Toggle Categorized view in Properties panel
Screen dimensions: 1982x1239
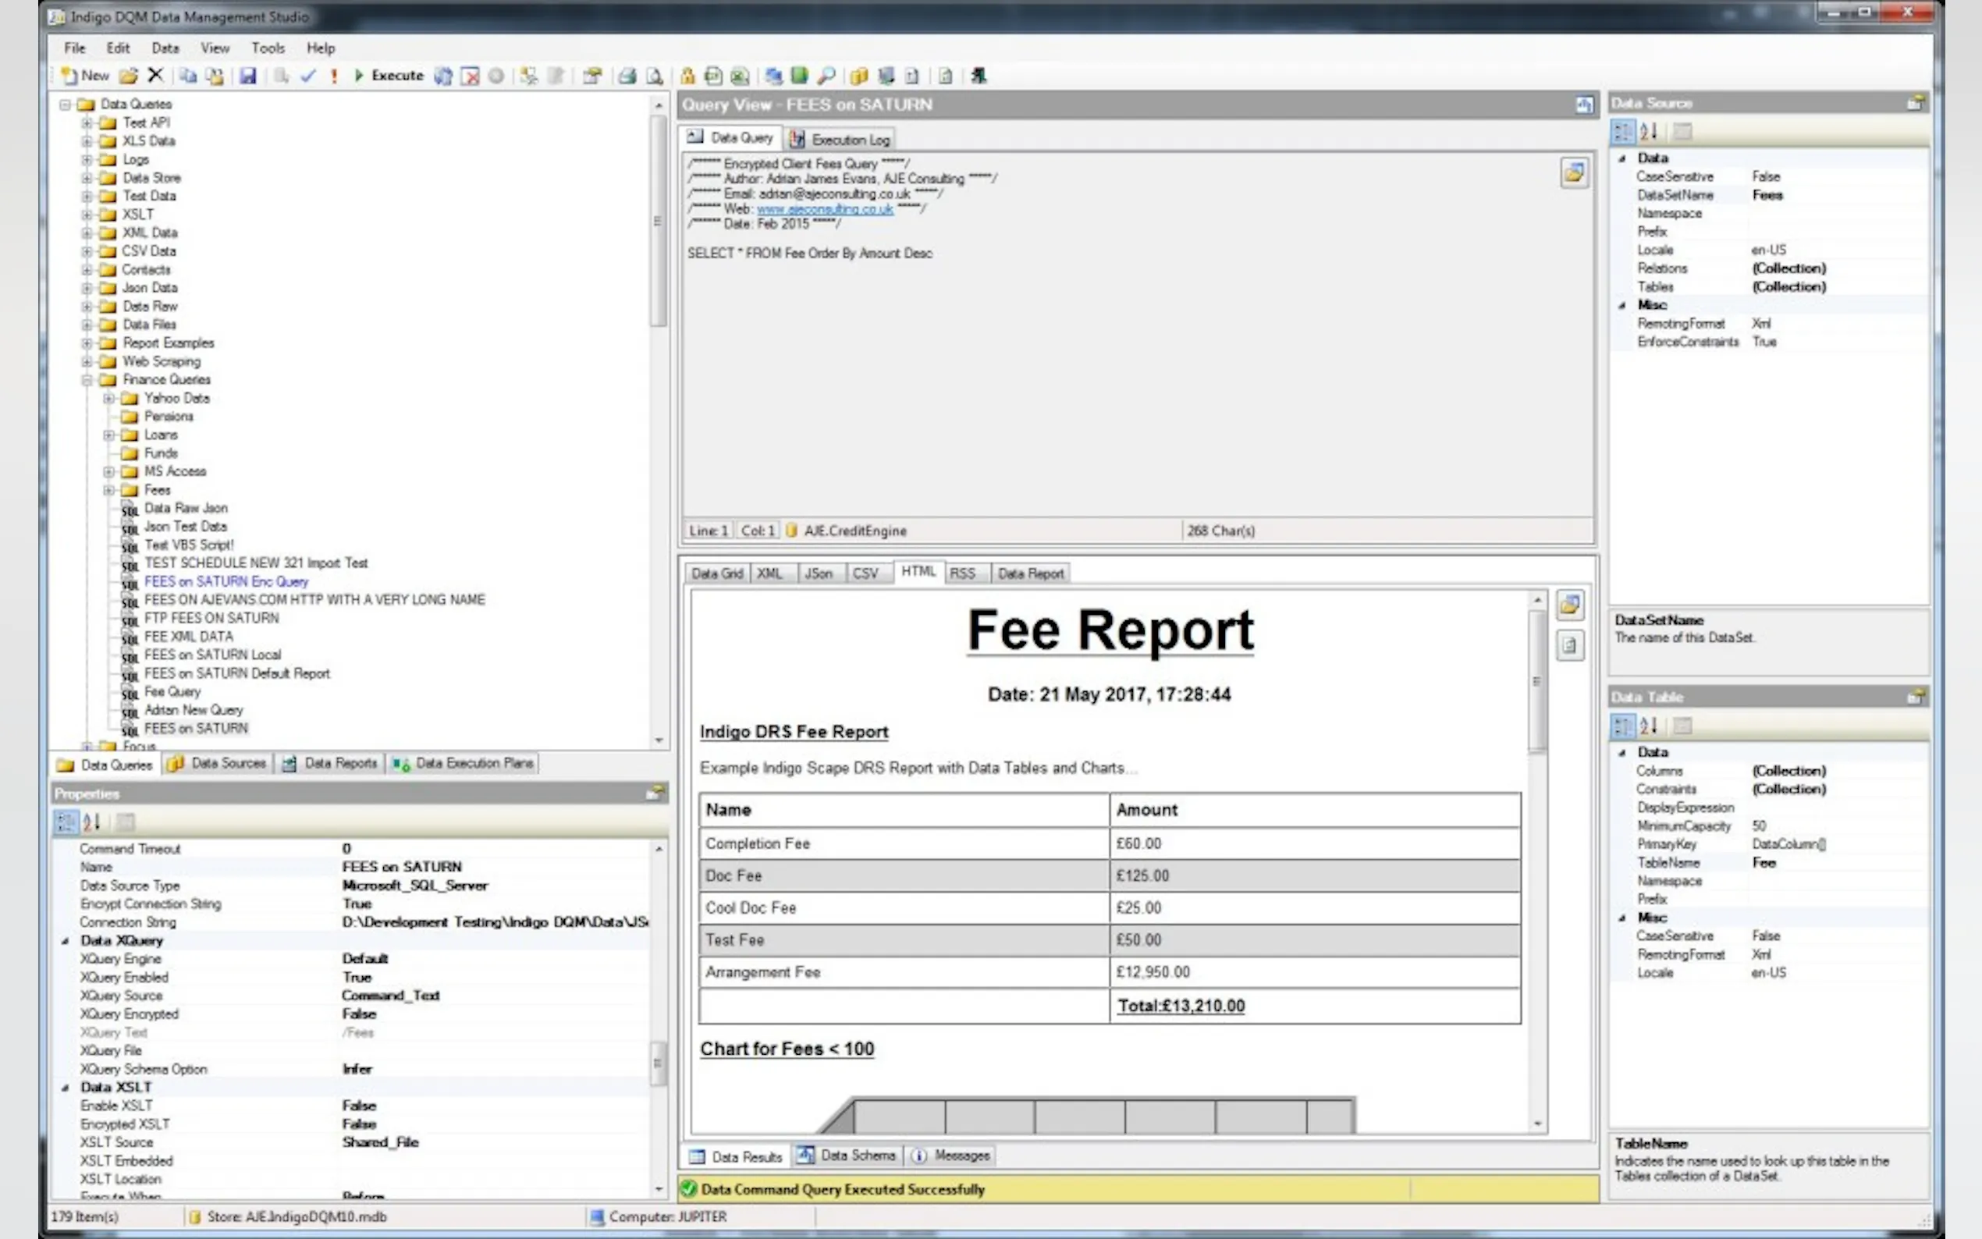pos(66,822)
